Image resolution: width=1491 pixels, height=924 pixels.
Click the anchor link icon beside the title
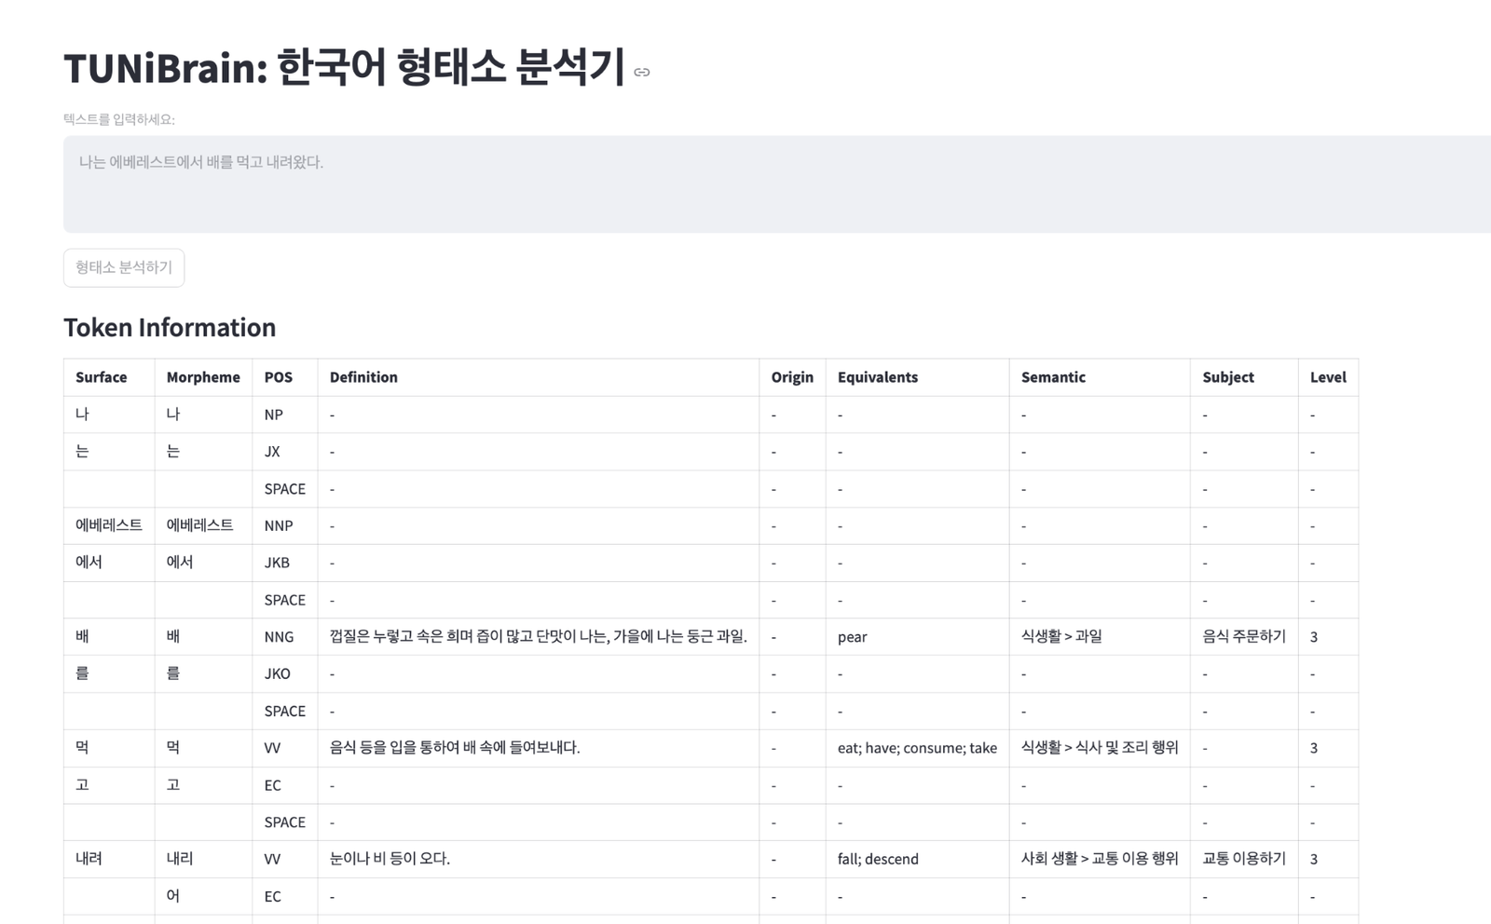pyautogui.click(x=641, y=73)
